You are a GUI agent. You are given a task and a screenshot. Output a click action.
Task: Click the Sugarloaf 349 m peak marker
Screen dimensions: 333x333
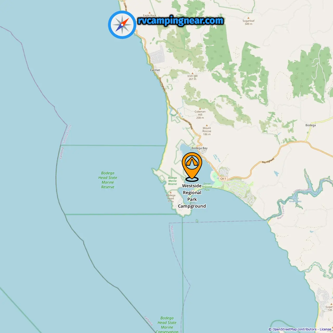(248, 18)
